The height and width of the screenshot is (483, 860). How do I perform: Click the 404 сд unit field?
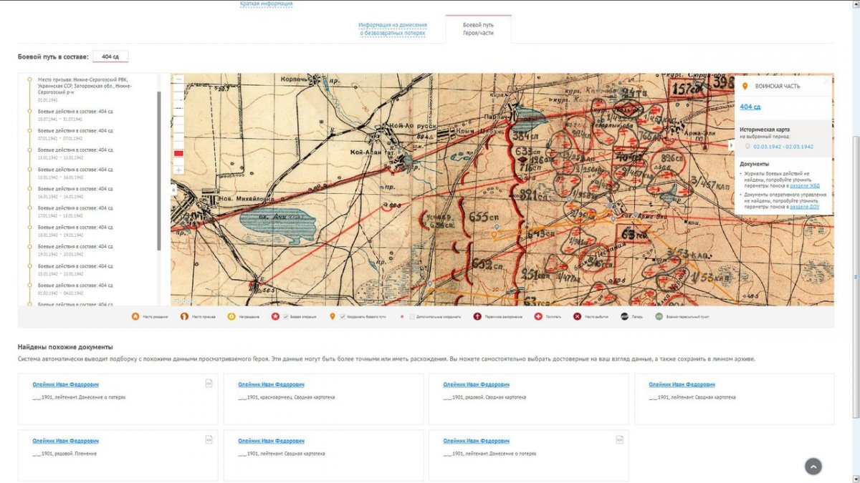[x=110, y=57]
